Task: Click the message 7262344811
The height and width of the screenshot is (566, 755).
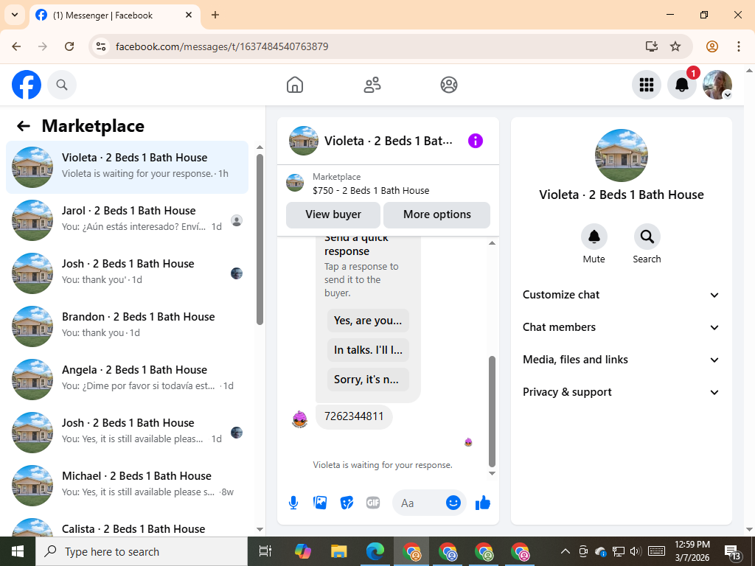Action: (354, 416)
